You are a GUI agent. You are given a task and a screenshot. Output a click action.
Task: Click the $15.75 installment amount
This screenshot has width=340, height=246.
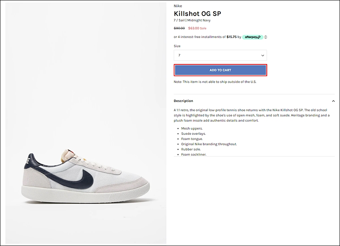[232, 37]
